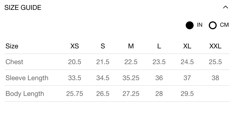Click the XS chest value 20.5
Viewport: 242px width, 117px height.
75,62
